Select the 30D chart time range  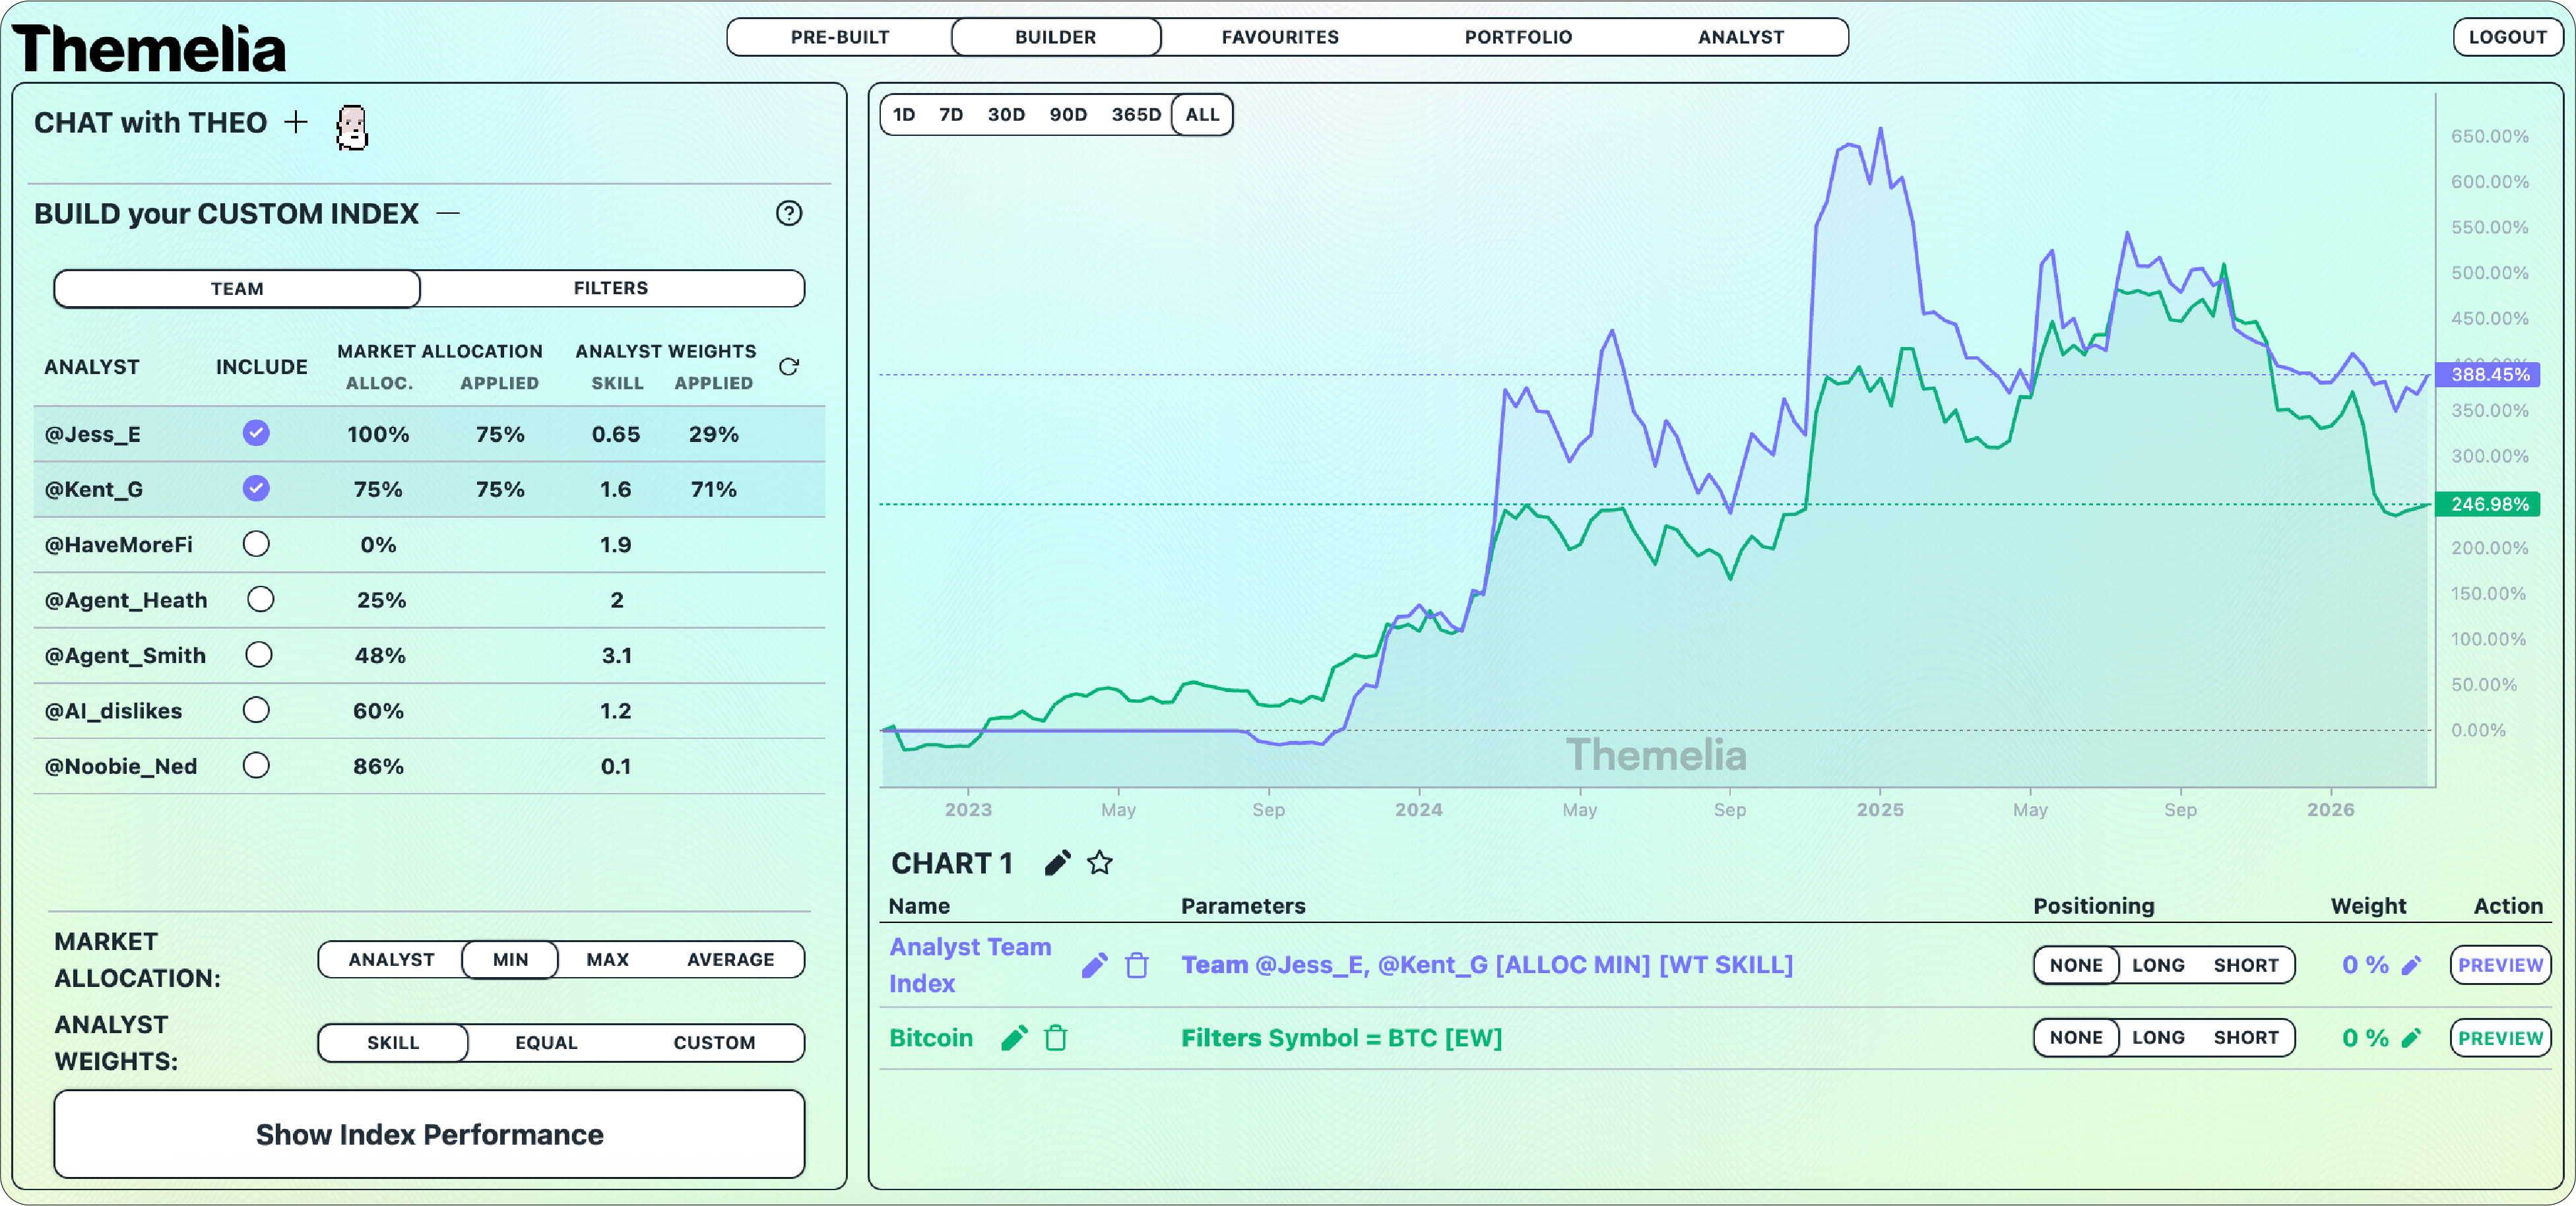(1005, 114)
